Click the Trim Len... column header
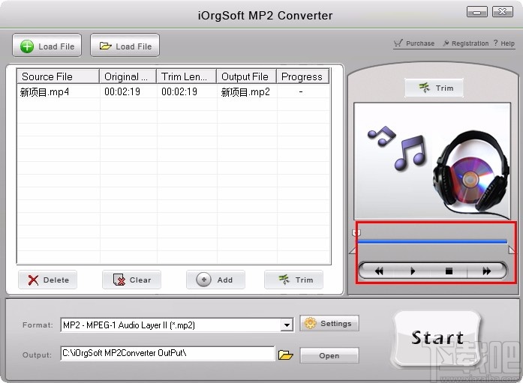This screenshot has height=383, width=523. tap(186, 76)
